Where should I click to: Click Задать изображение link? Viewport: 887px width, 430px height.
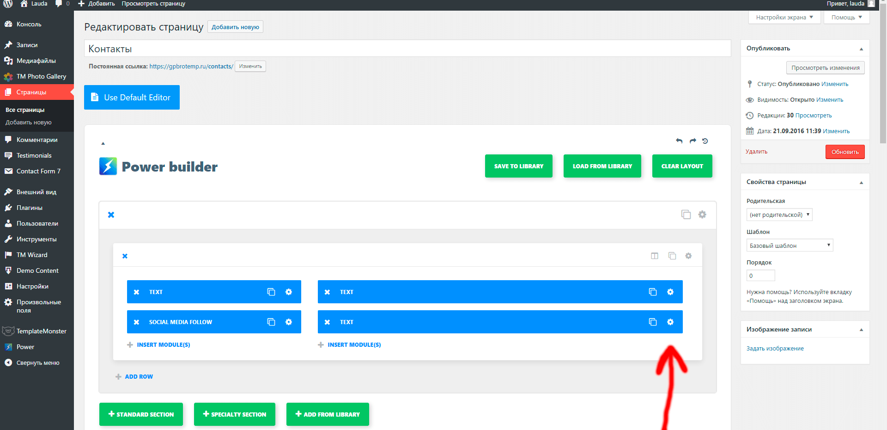click(x=775, y=348)
